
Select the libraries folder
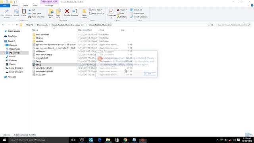(40, 38)
